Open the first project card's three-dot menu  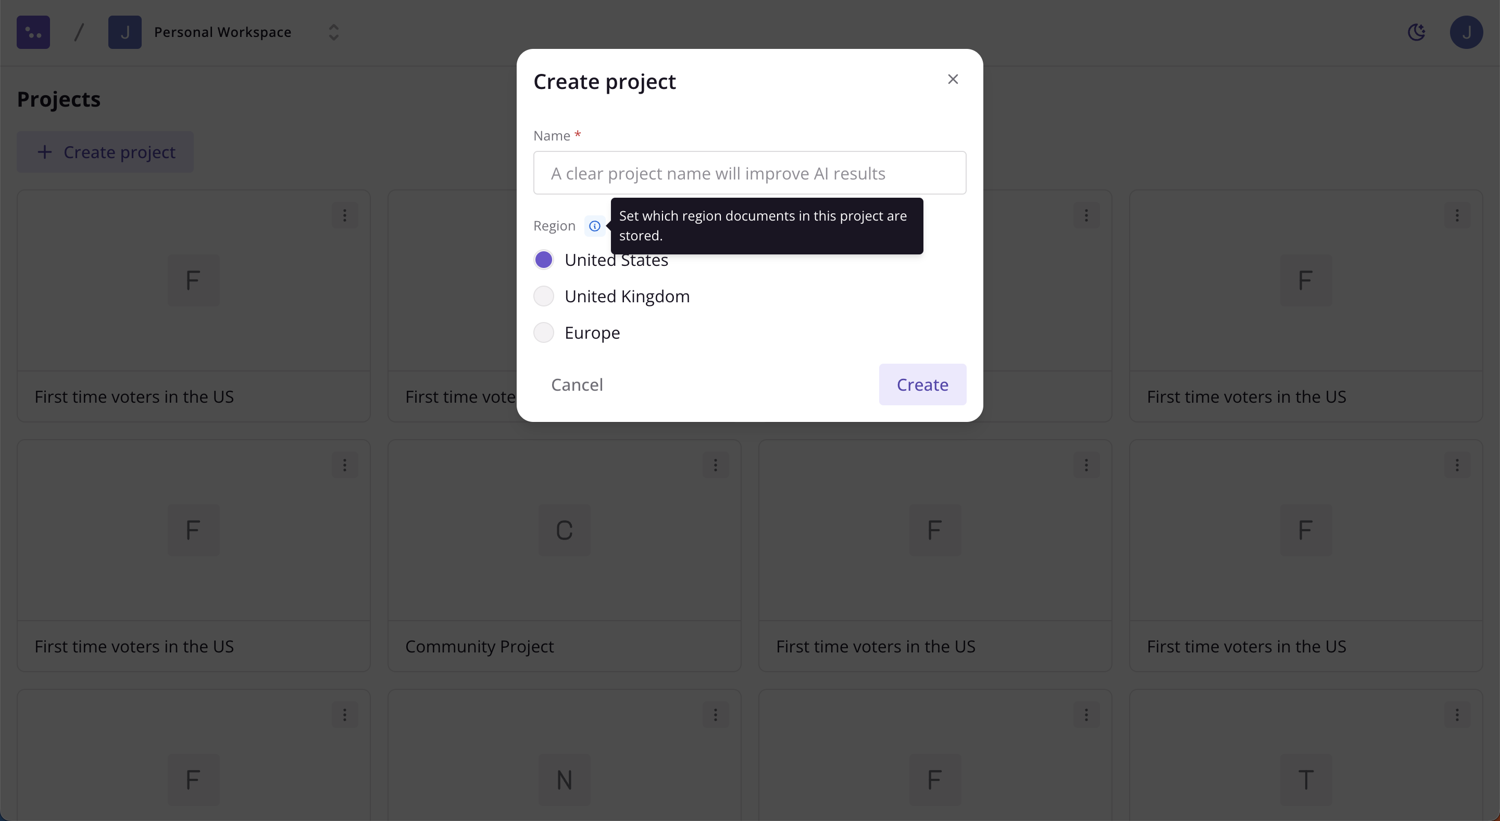[345, 215]
